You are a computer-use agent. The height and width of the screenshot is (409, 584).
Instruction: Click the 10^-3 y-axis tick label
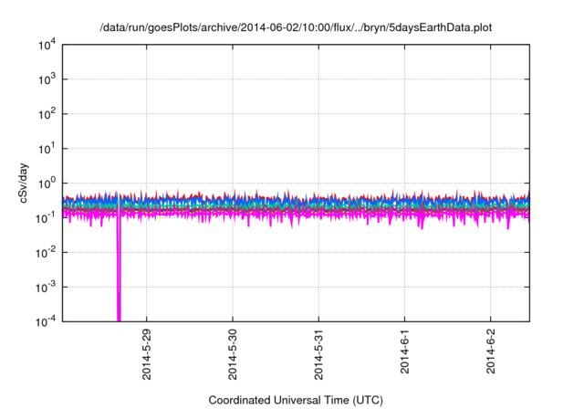click(46, 287)
